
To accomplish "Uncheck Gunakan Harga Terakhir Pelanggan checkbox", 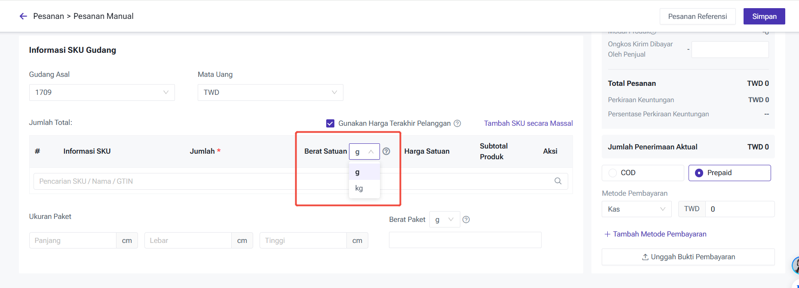I will point(330,123).
